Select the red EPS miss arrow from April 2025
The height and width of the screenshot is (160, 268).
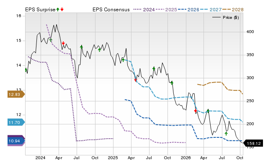pos(136,80)
